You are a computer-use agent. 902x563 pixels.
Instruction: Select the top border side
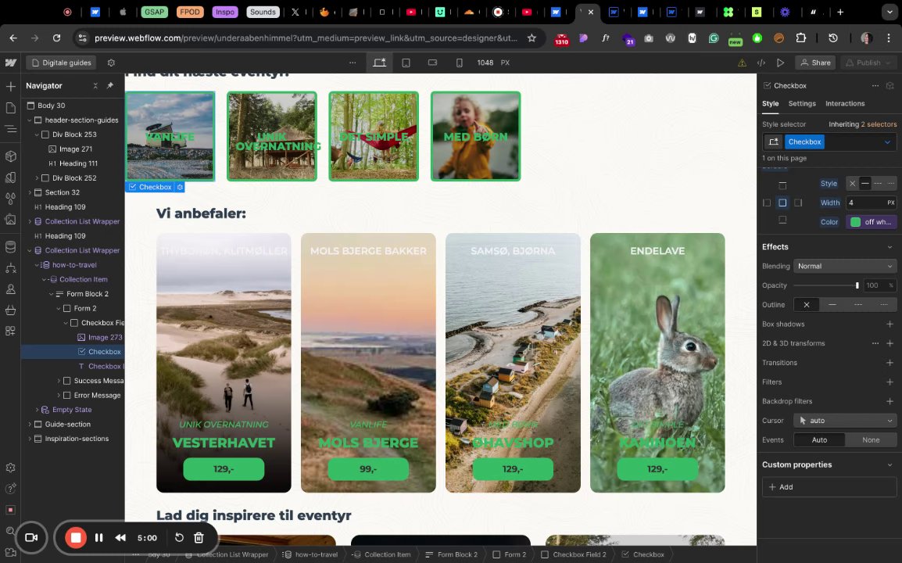pos(782,186)
